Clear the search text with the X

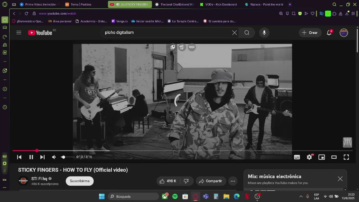tap(234, 33)
